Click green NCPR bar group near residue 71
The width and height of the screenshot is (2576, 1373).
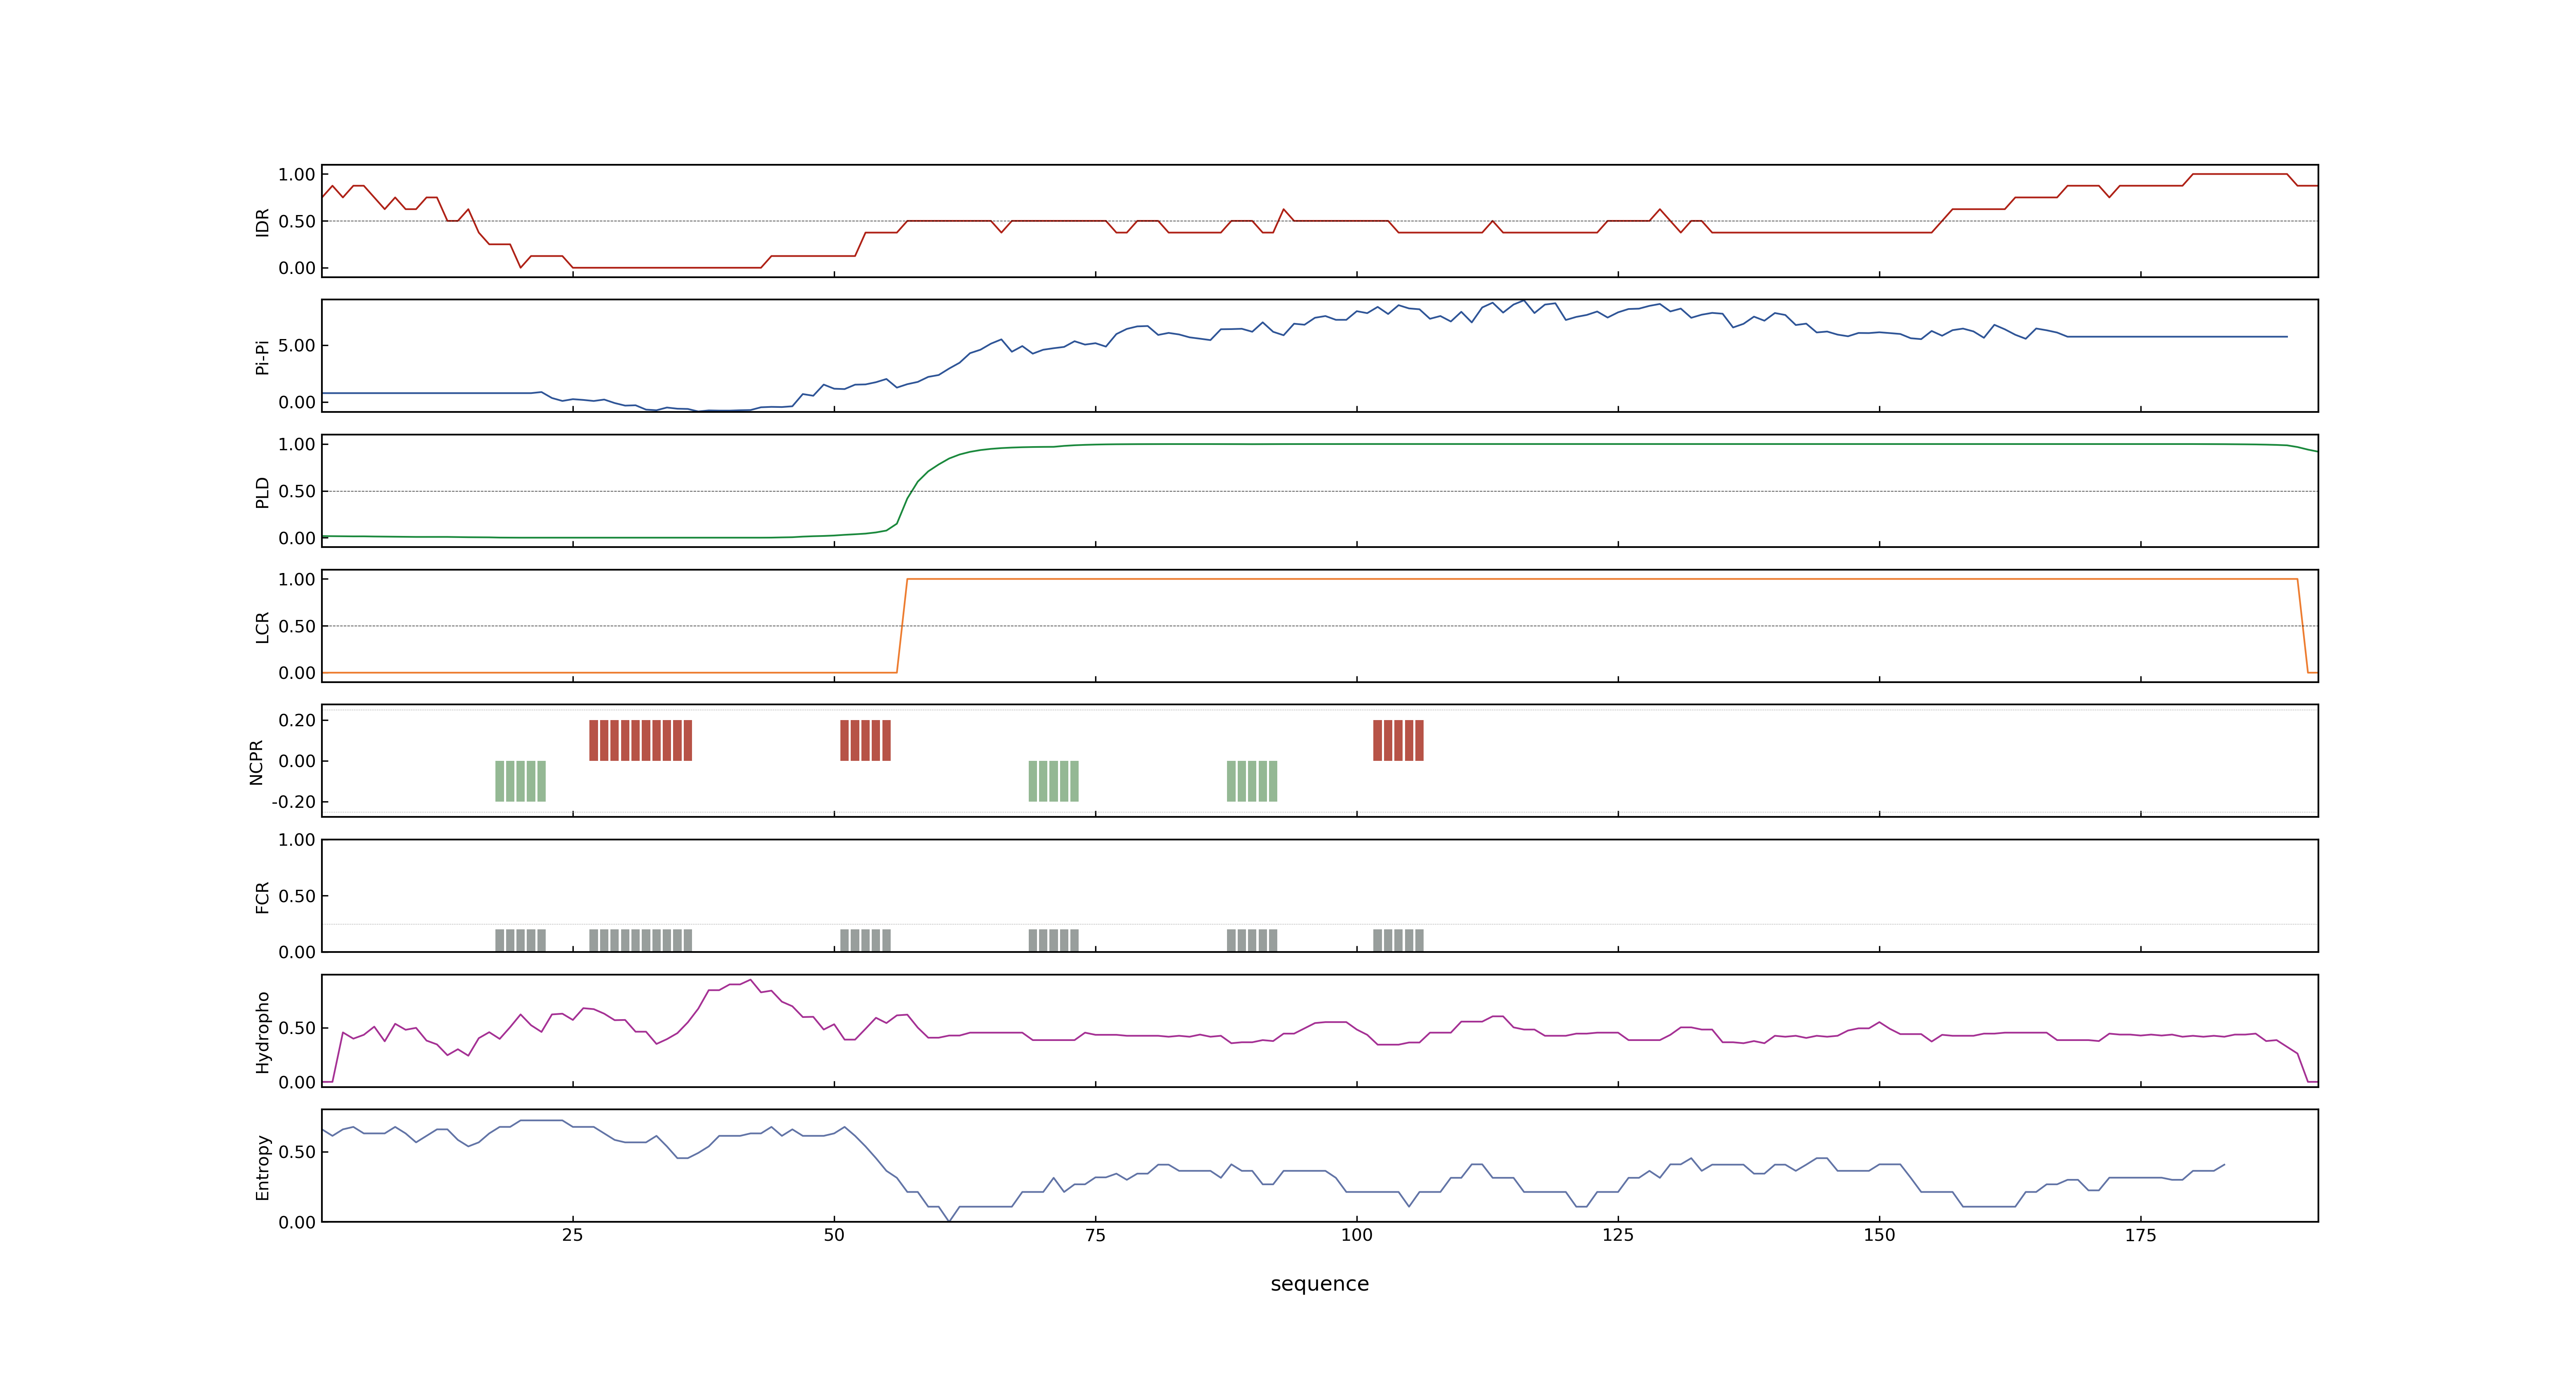click(1053, 781)
